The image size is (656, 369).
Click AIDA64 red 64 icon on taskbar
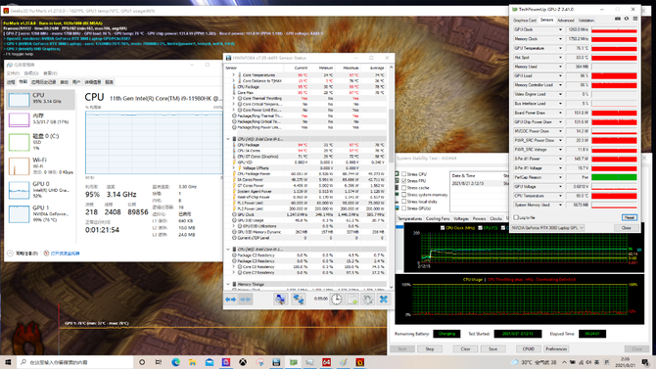tap(326, 362)
